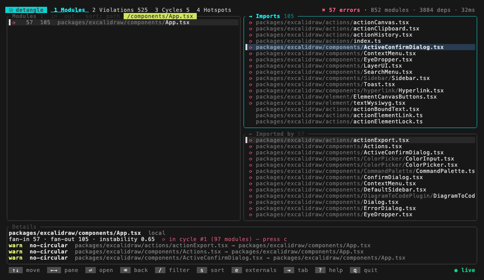This screenshot has width=484, height=280.
Task: Click cycle icon beside ColorInput.tsx
Action: pos(250,159)
